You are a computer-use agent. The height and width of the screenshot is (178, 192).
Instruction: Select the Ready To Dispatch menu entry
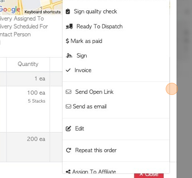pyautogui.click(x=100, y=26)
